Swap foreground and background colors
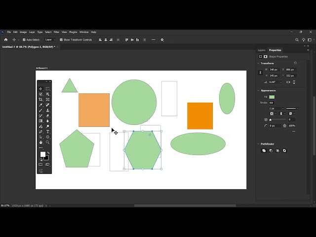 pos(48,153)
